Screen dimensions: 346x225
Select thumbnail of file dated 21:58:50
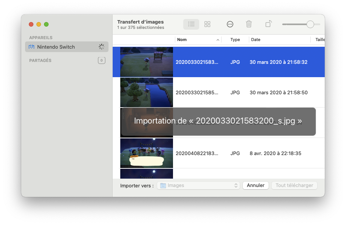(146, 92)
